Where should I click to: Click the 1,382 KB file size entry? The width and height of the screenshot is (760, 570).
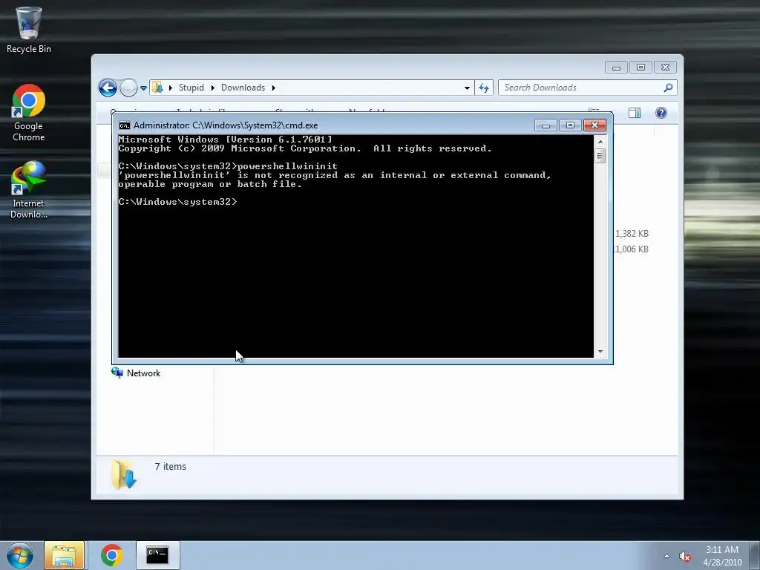tap(632, 234)
